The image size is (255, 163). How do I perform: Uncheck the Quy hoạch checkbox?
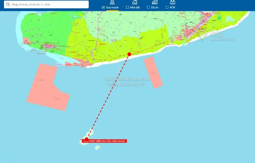pyautogui.click(x=103, y=7)
